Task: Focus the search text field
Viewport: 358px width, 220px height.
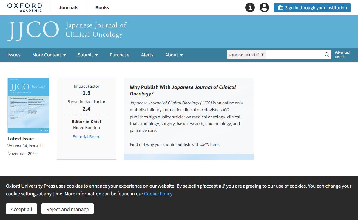Action: coord(294,55)
